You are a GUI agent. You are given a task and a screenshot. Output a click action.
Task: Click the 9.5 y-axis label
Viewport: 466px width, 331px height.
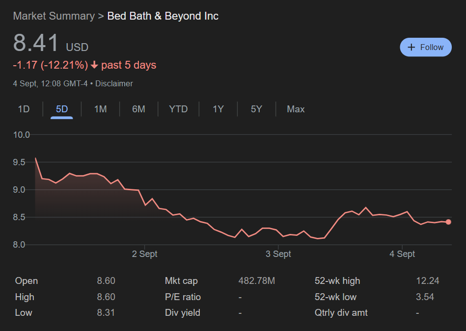(19, 162)
